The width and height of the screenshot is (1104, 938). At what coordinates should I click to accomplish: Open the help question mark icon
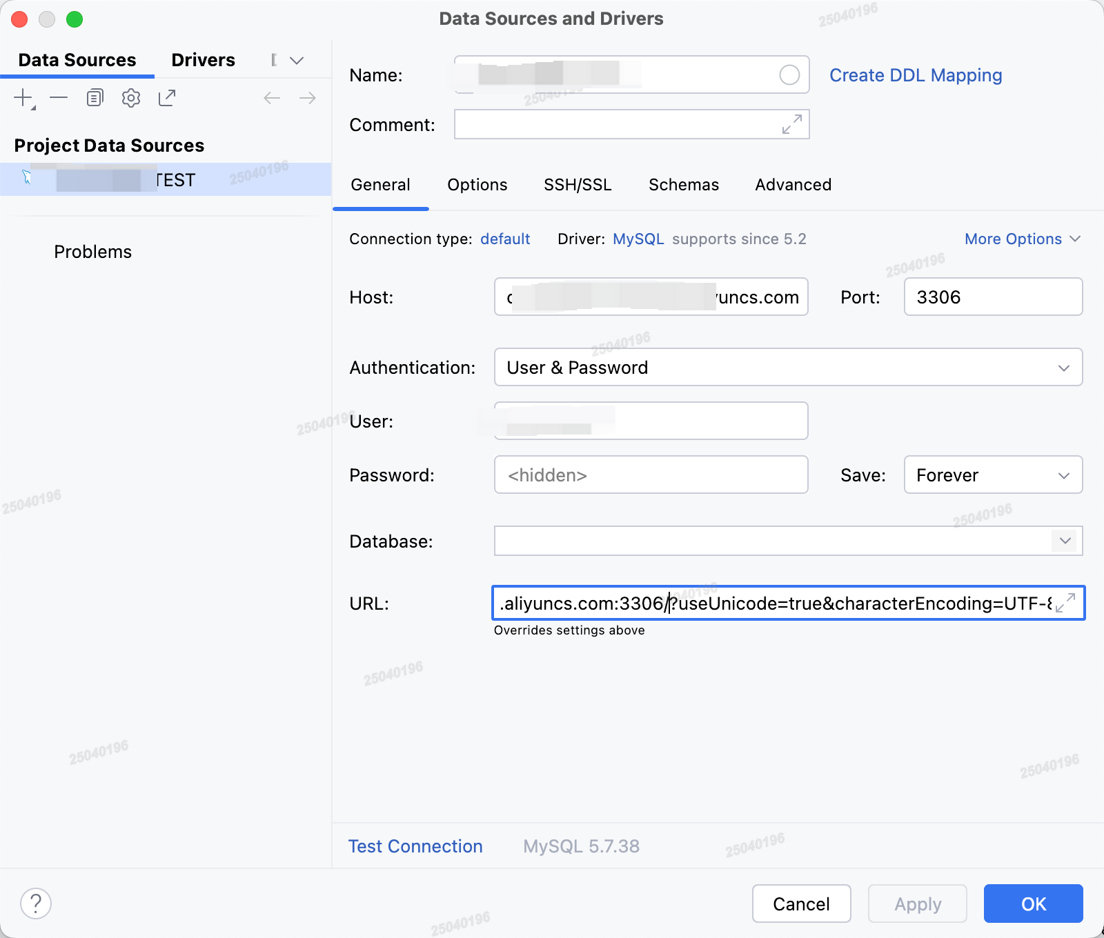pyautogui.click(x=37, y=901)
